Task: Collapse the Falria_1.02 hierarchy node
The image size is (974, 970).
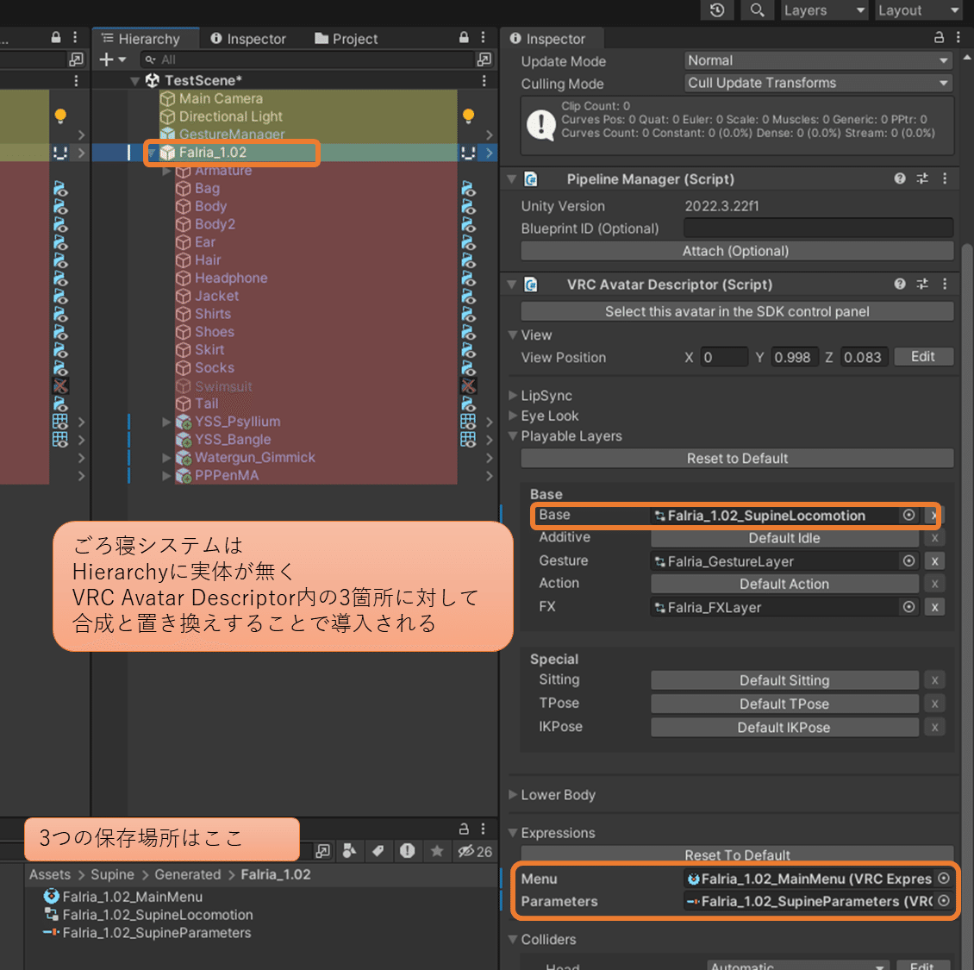Action: click(x=152, y=153)
